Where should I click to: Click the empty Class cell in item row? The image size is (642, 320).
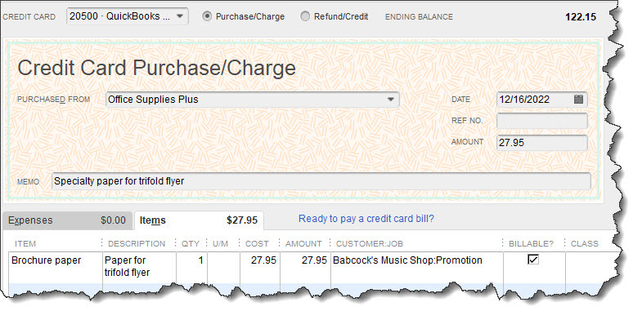pos(590,267)
